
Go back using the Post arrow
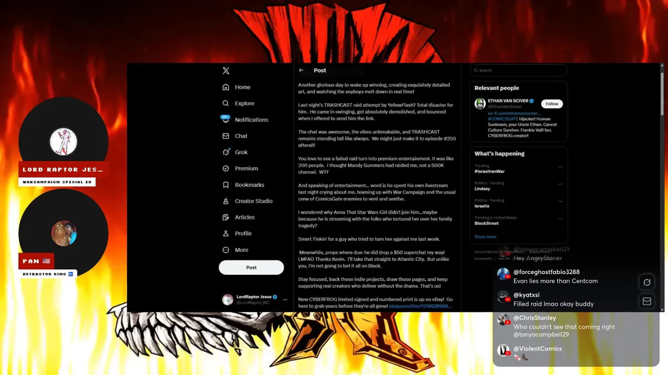(x=301, y=70)
